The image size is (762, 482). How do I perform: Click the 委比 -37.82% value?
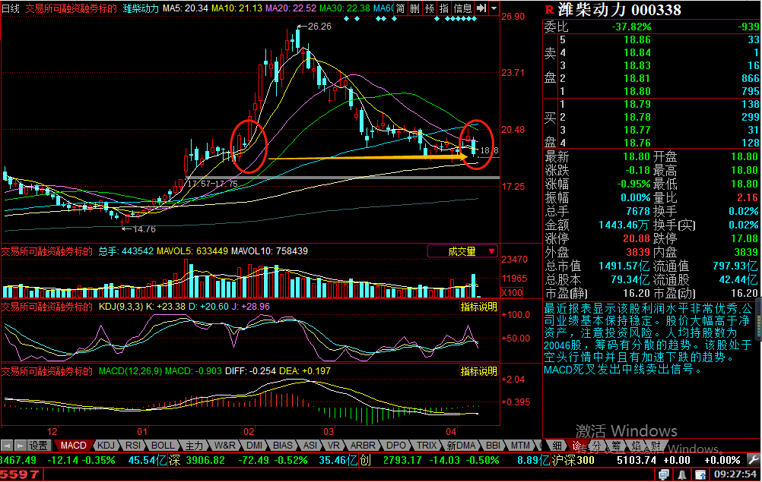click(631, 27)
